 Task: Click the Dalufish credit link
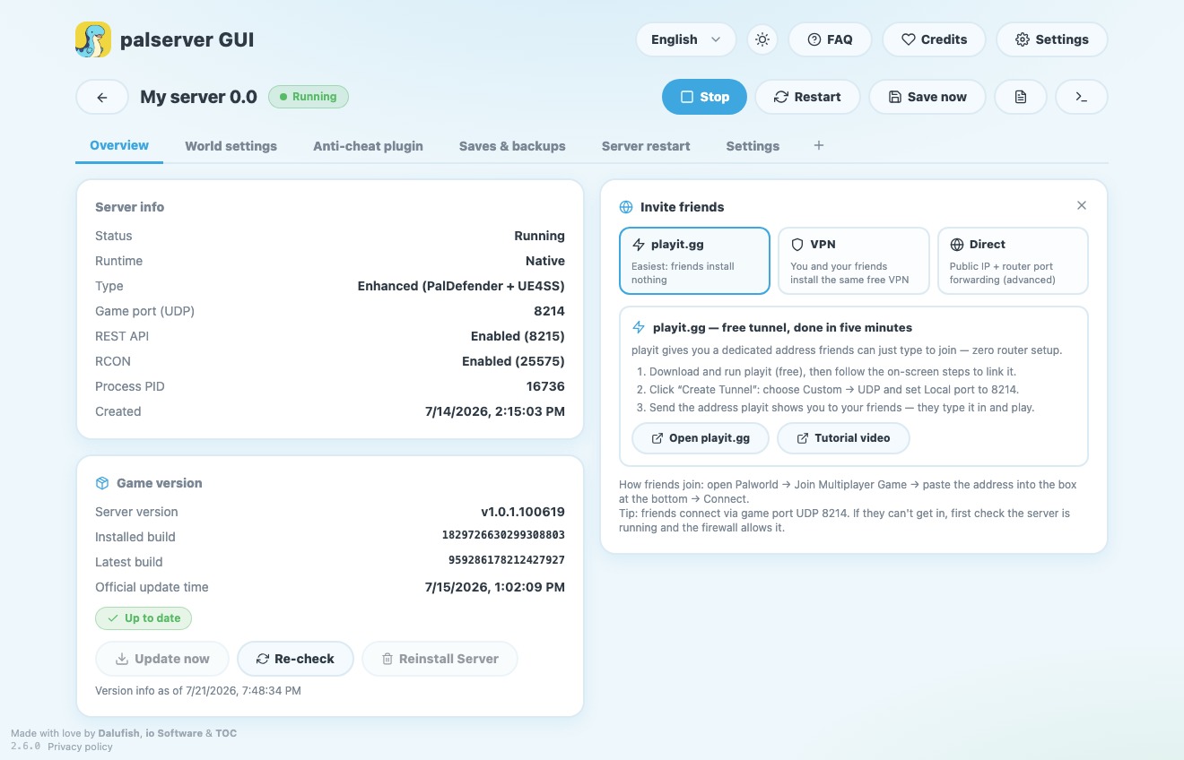(119, 733)
